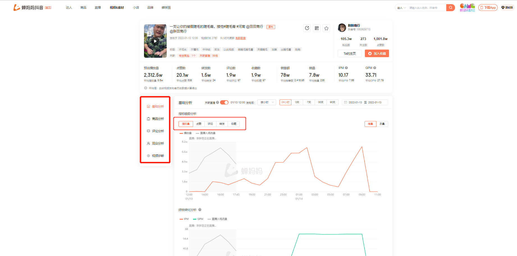Click the 汗毛长 tag

[183, 50]
